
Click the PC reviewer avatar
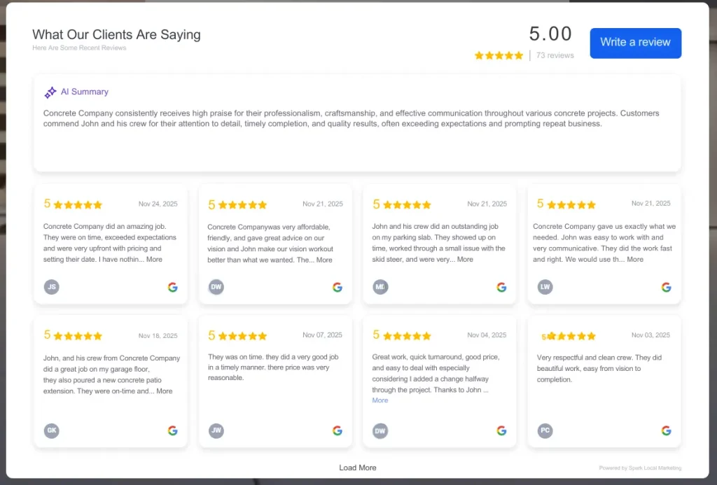click(545, 430)
